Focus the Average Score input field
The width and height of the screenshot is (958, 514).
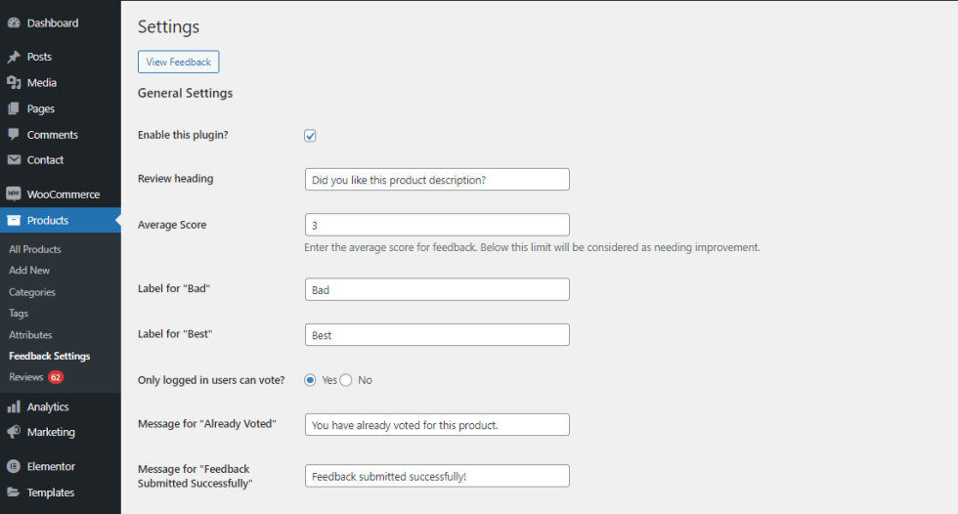click(x=437, y=225)
